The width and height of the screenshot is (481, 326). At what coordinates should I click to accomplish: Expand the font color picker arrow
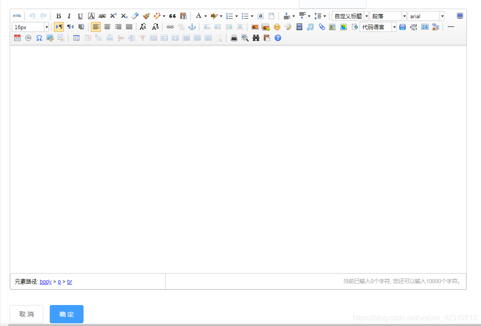[x=205, y=16]
